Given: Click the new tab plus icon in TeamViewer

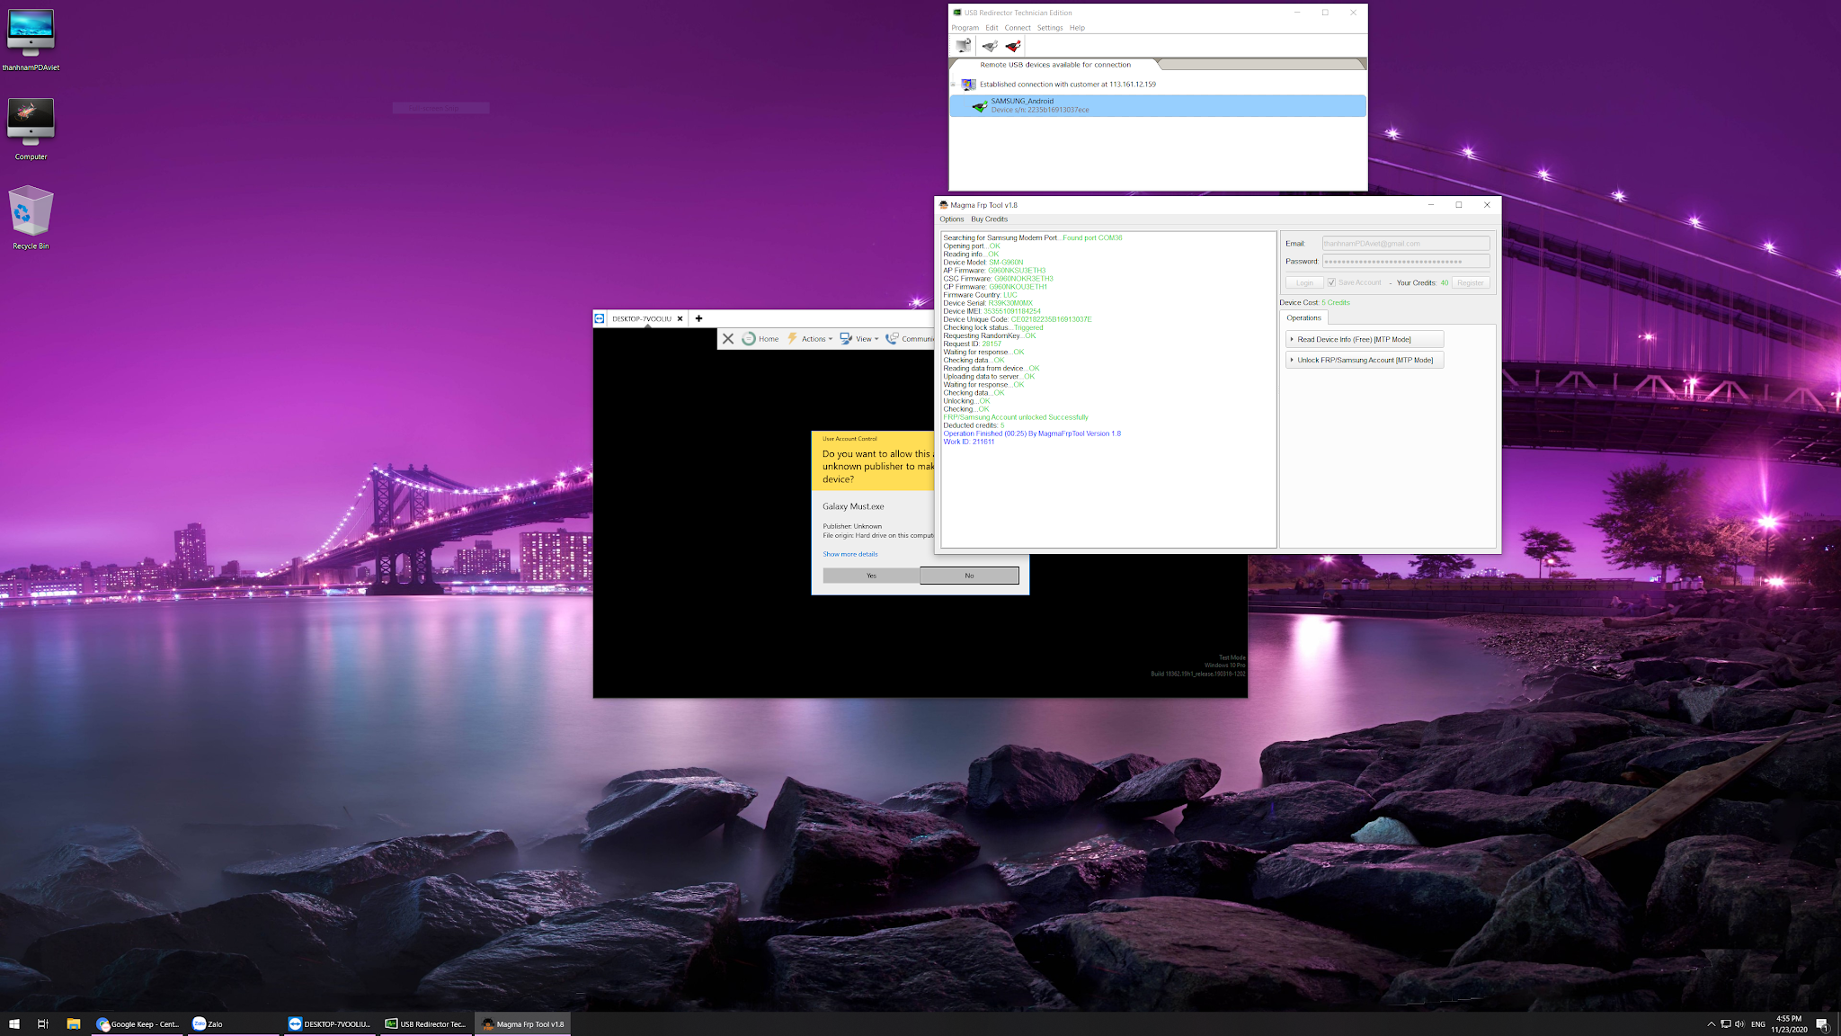Looking at the screenshot, I should click(698, 318).
